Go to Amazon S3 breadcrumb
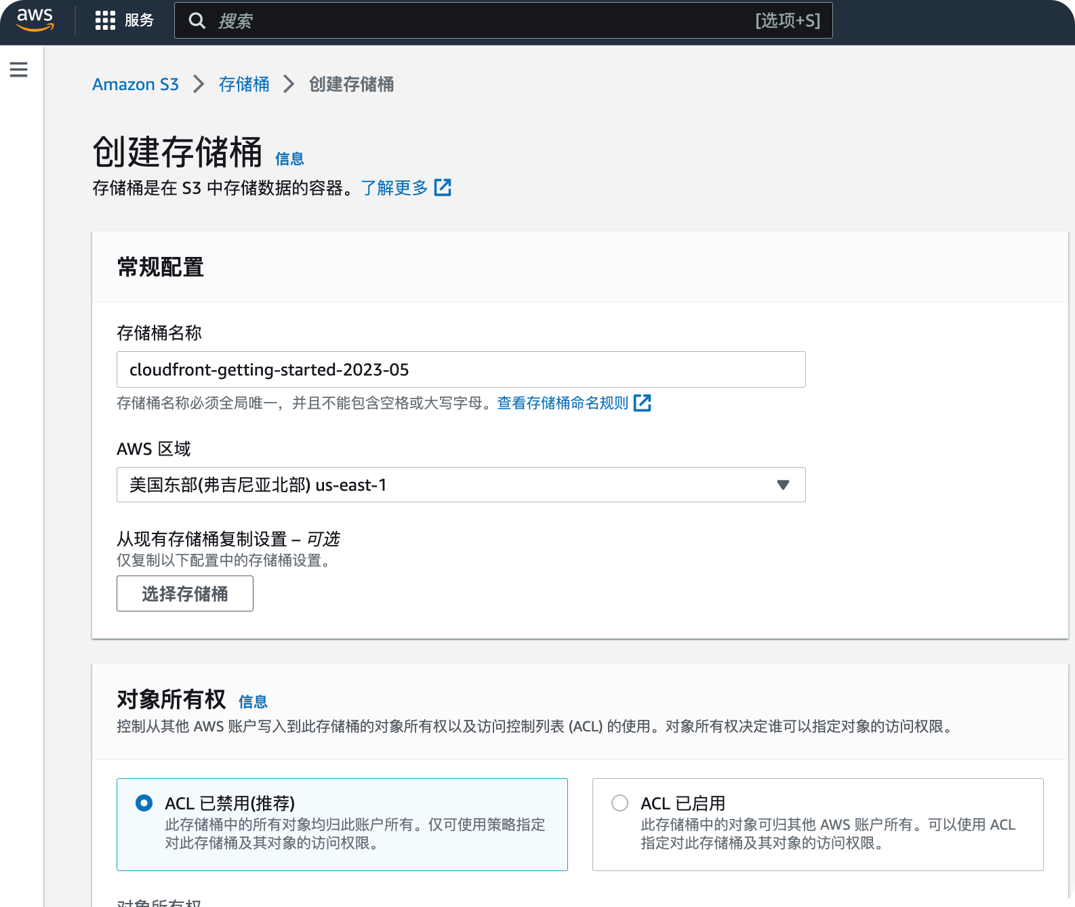Viewport: 1075px width, 907px height. click(x=136, y=84)
